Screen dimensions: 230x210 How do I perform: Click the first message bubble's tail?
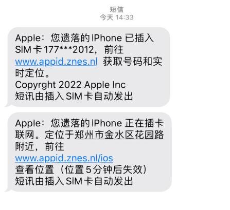pos(8,104)
